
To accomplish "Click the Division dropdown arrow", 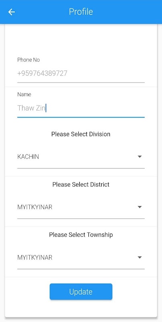I will (x=139, y=157).
